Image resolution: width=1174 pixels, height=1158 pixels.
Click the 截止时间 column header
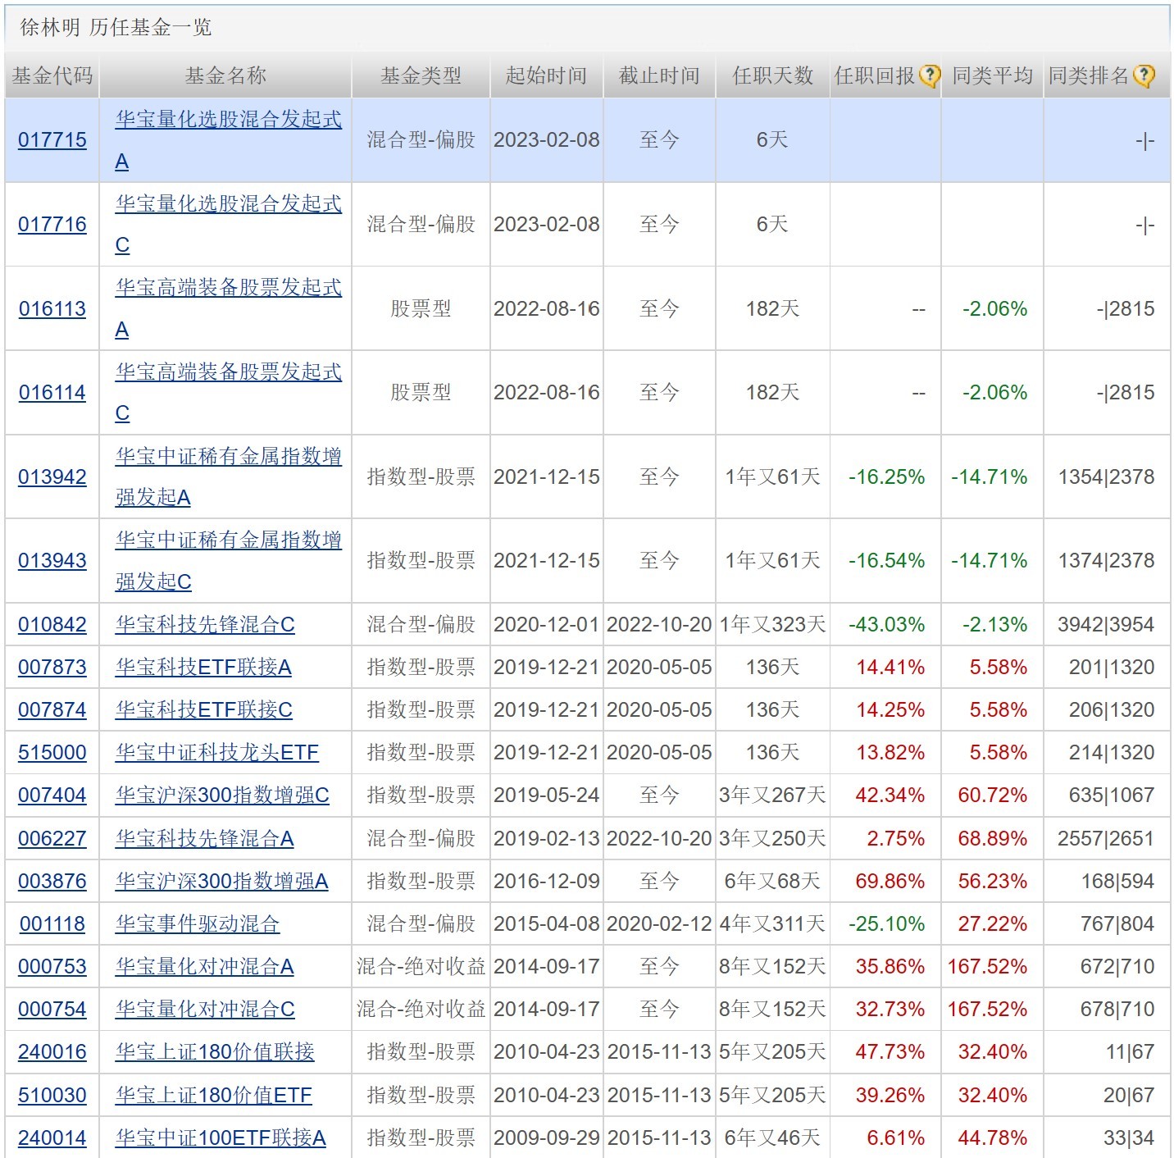pyautogui.click(x=659, y=76)
